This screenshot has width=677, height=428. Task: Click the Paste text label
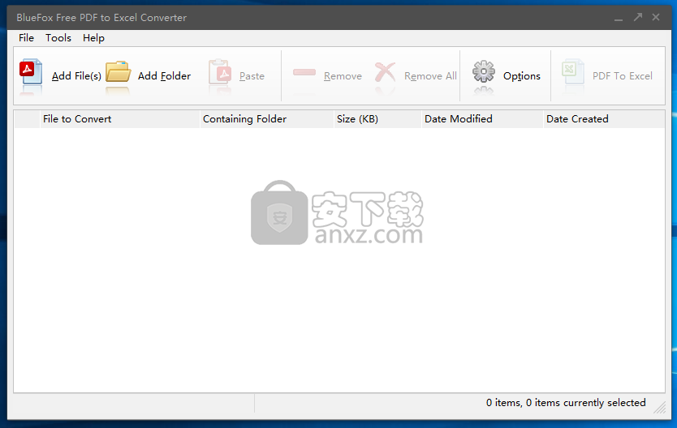tap(252, 76)
